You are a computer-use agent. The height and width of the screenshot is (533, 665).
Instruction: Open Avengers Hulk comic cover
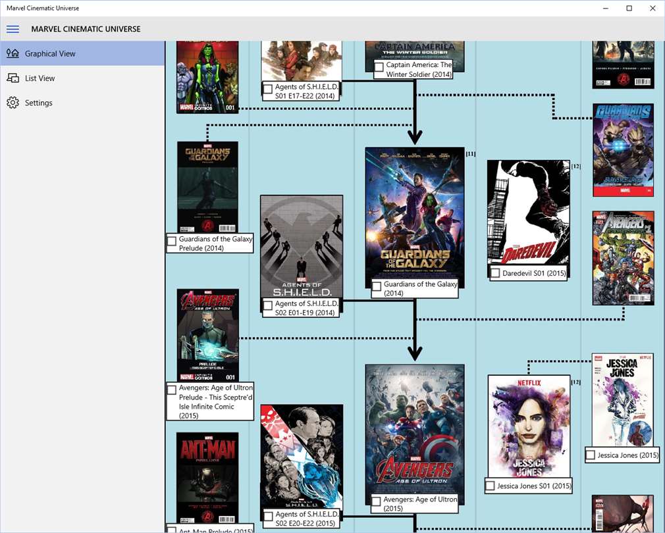tap(623, 258)
